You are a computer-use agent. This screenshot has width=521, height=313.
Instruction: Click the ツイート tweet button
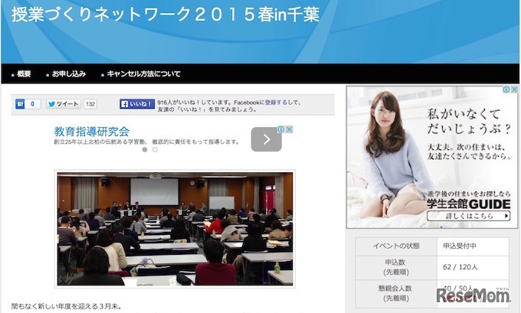(64, 104)
